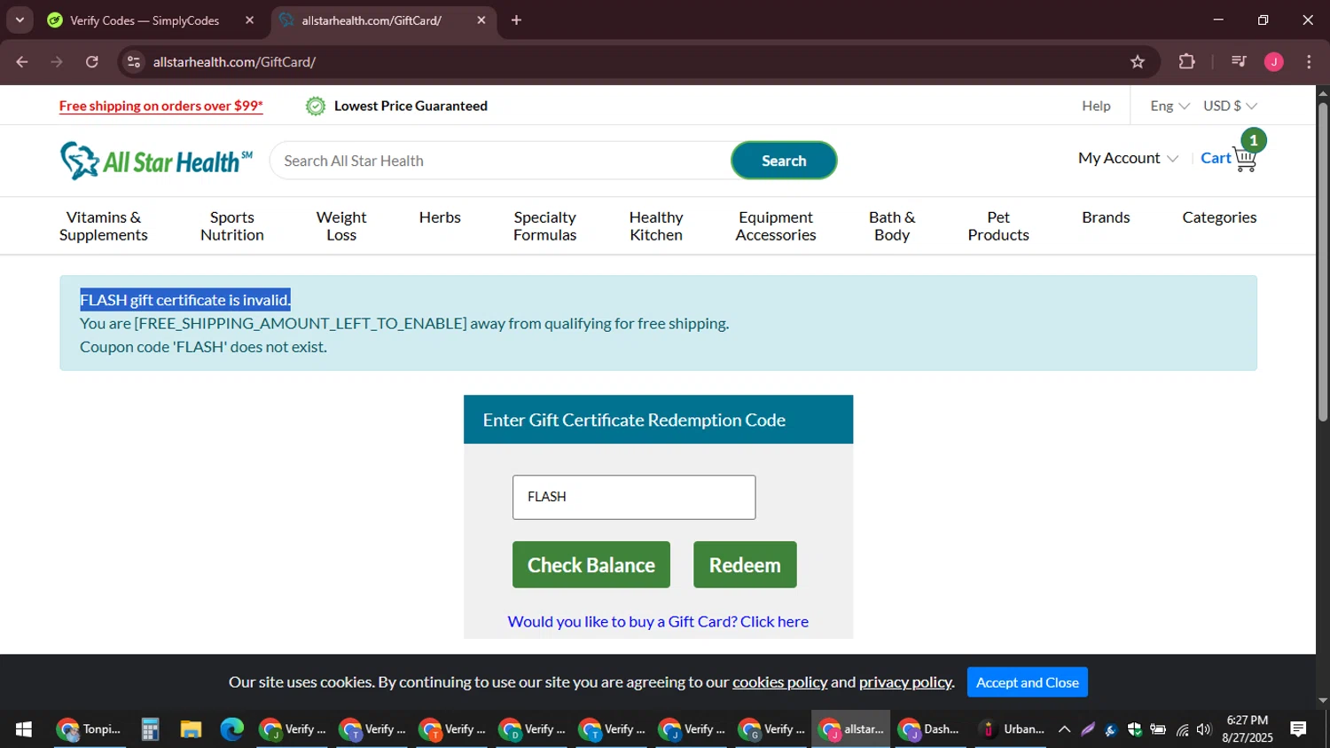
Task: Open the Help link
Action: [x=1096, y=106]
